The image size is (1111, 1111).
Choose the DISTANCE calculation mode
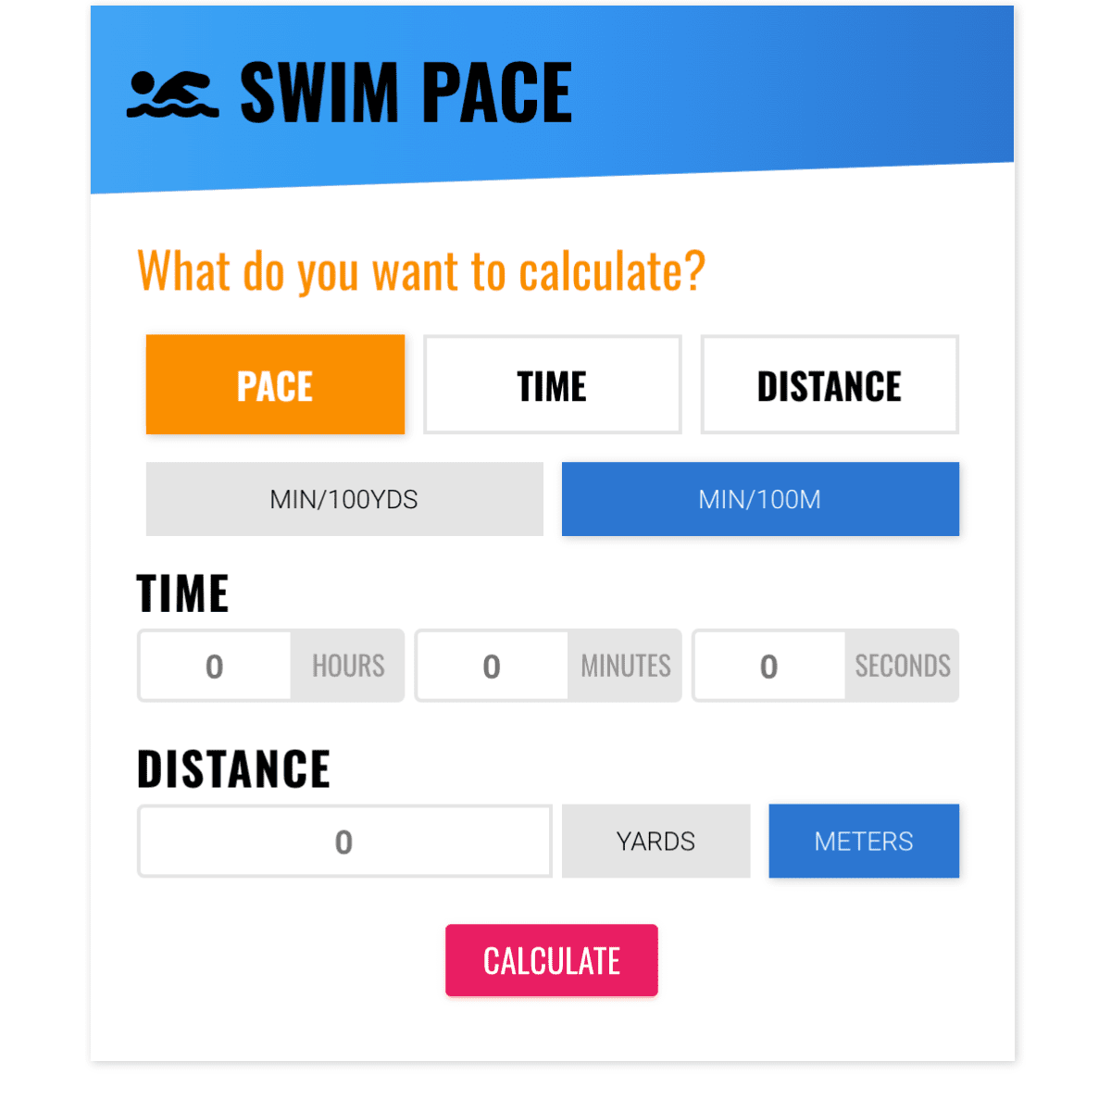[x=830, y=384]
